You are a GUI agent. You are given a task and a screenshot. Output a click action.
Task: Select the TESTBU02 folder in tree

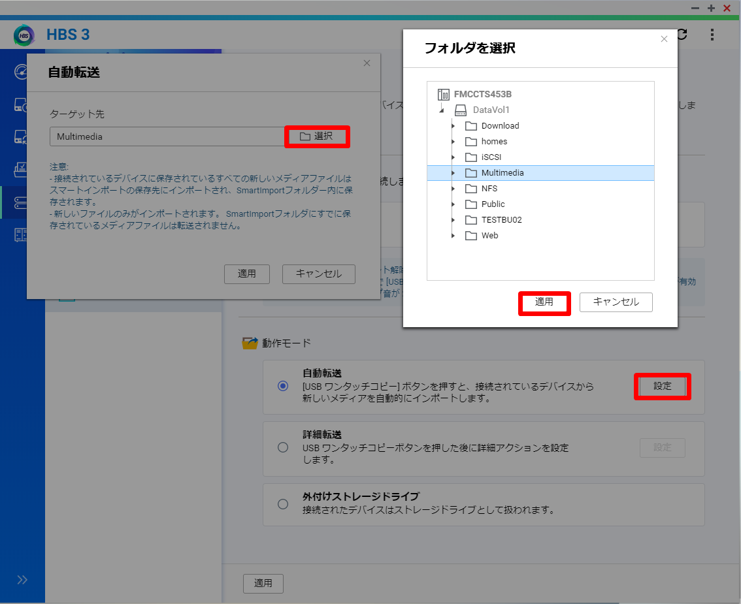501,220
